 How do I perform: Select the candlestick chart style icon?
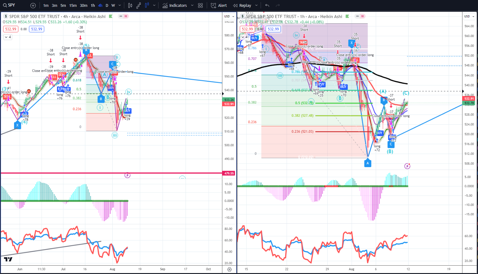click(x=130, y=6)
